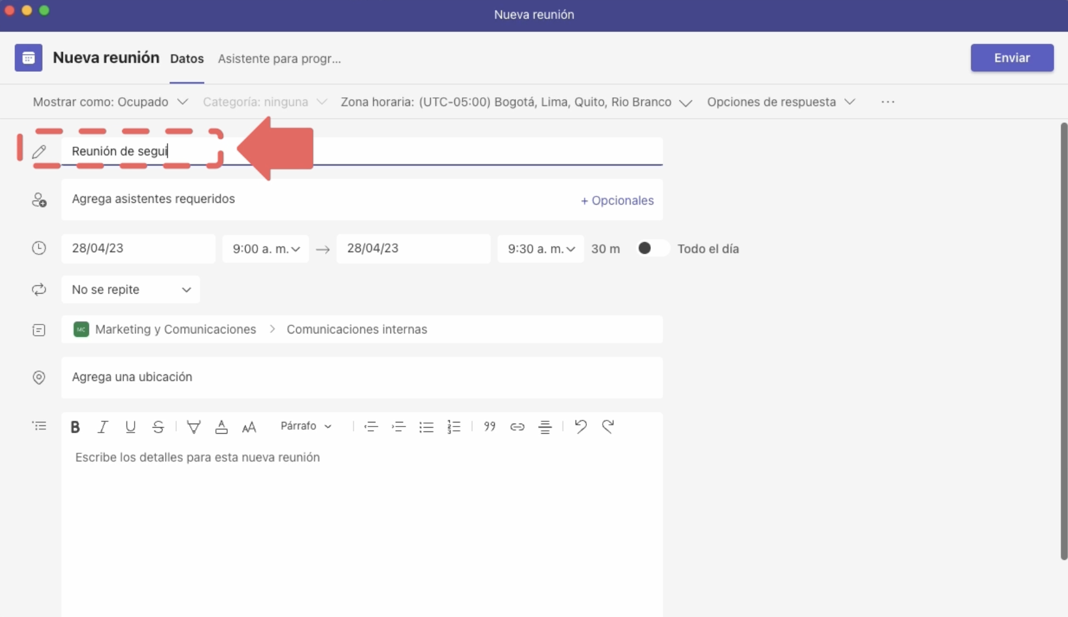
Task: Open the Categoría: ninguna dropdown
Action: pos(265,102)
